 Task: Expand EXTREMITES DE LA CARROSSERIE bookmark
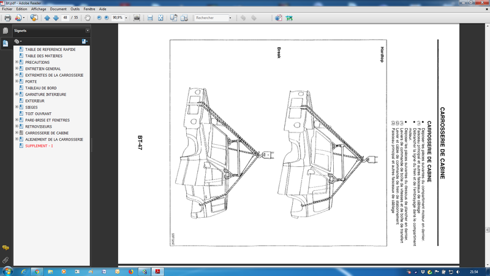coord(17,75)
